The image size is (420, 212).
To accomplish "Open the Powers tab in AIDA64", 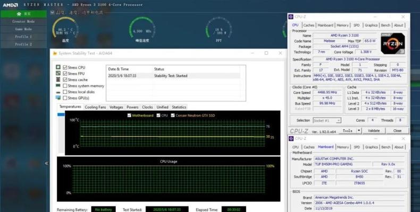I will 132,107.
